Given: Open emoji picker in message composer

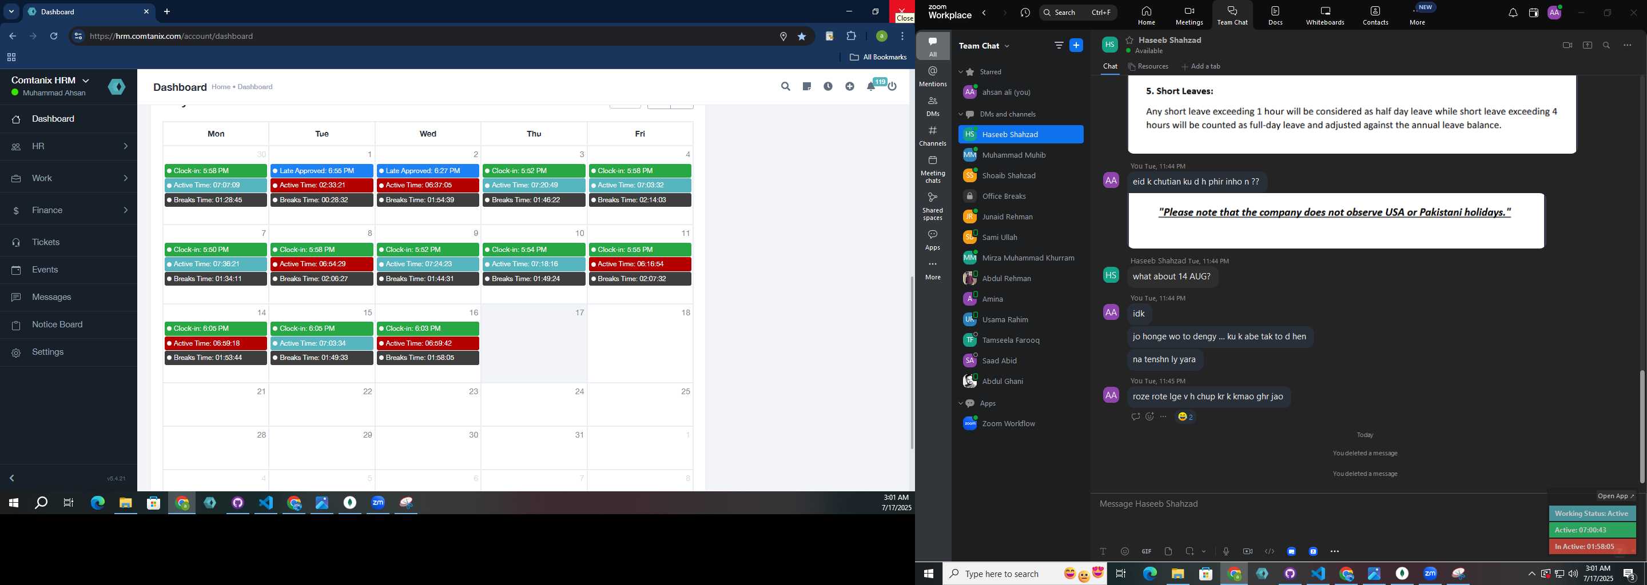Looking at the screenshot, I should click(x=1125, y=551).
